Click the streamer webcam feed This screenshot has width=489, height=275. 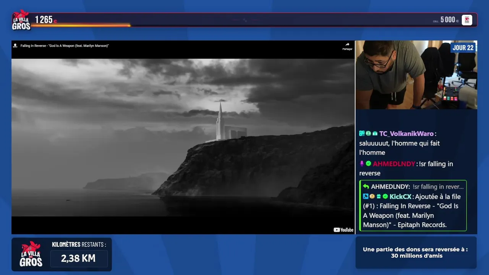click(416, 75)
